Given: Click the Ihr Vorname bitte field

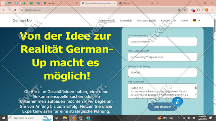Looking at the screenshot, I should [x=162, y=41].
